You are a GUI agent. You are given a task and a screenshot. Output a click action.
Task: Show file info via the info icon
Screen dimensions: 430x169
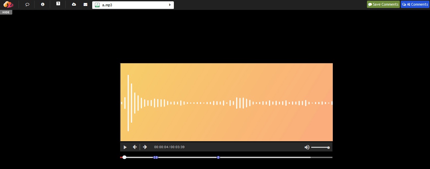(42, 4)
